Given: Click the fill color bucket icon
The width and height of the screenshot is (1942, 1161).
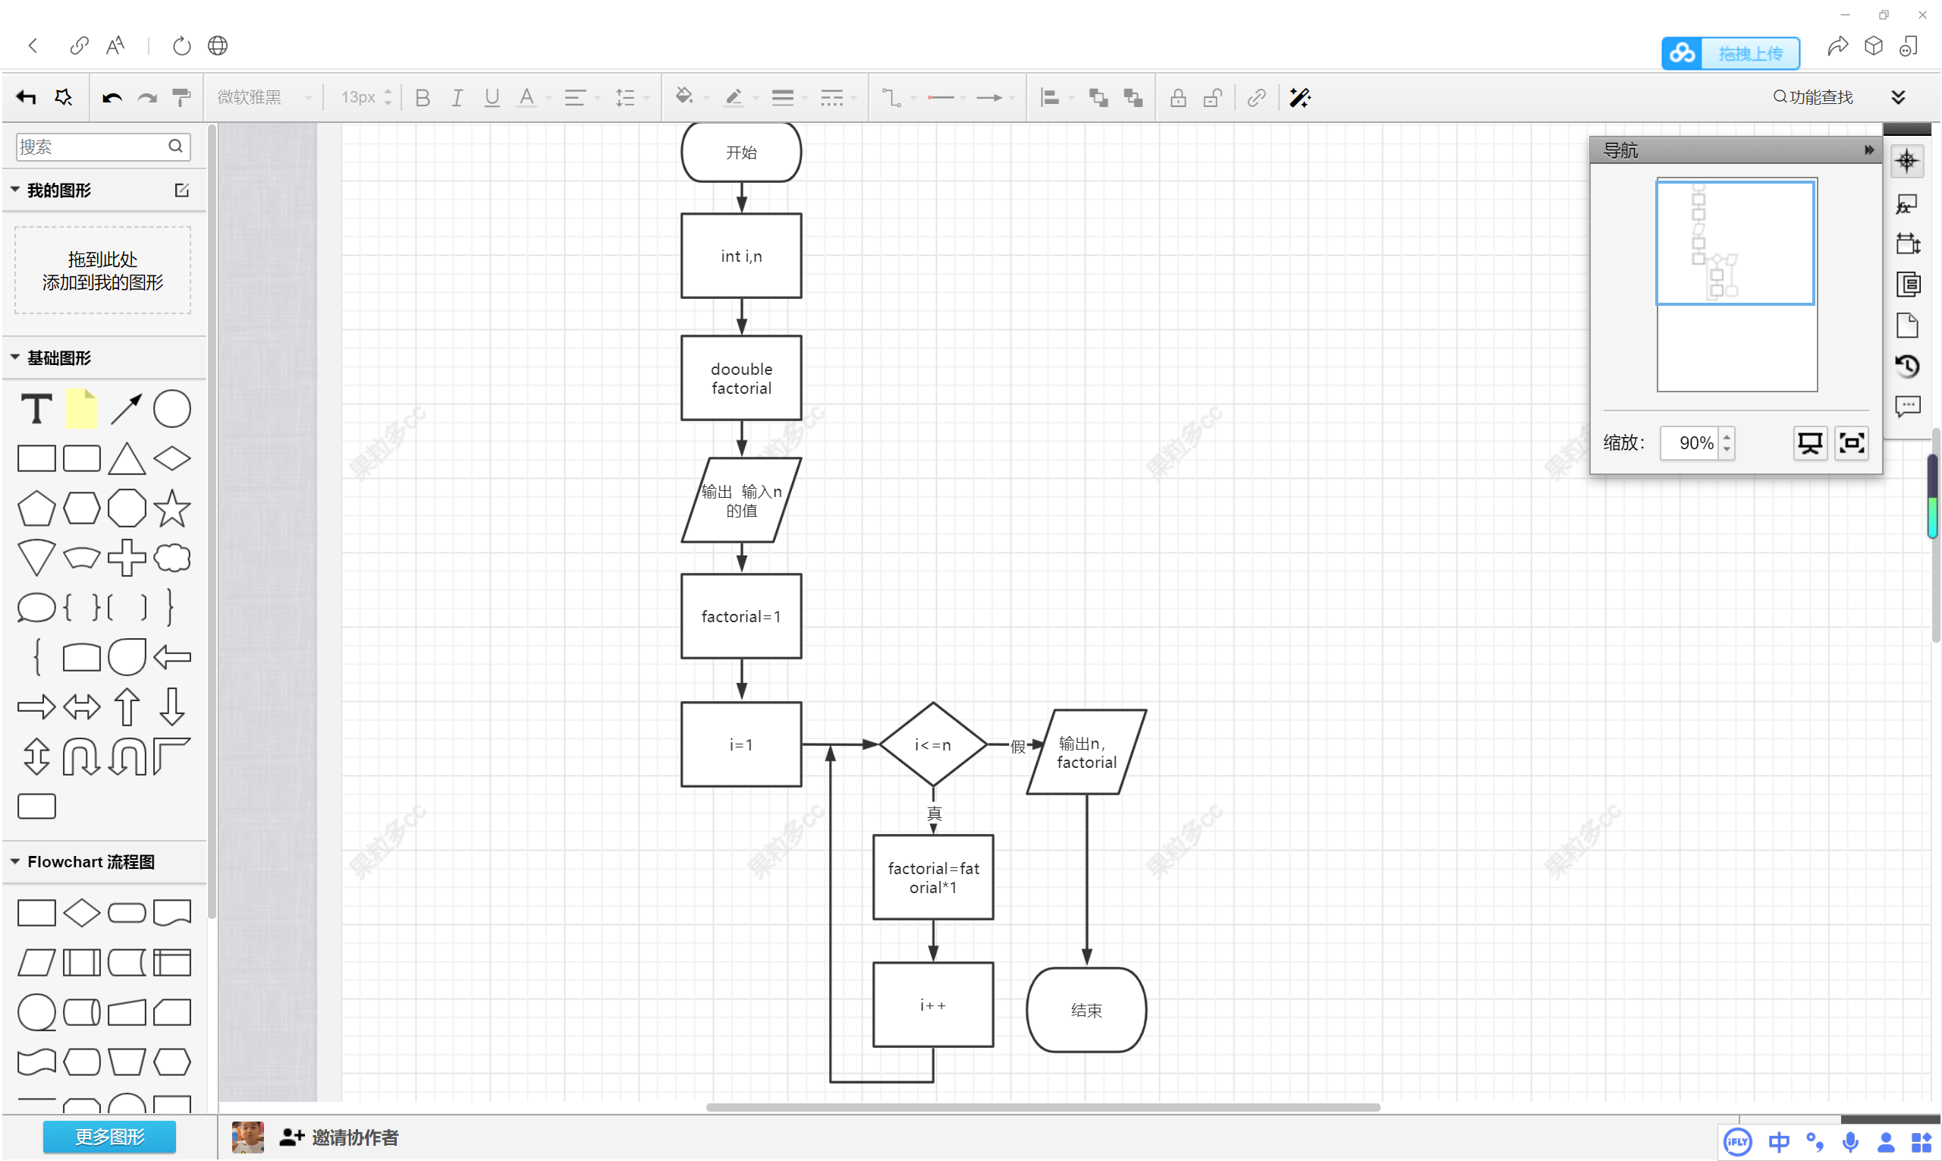Looking at the screenshot, I should pyautogui.click(x=684, y=96).
